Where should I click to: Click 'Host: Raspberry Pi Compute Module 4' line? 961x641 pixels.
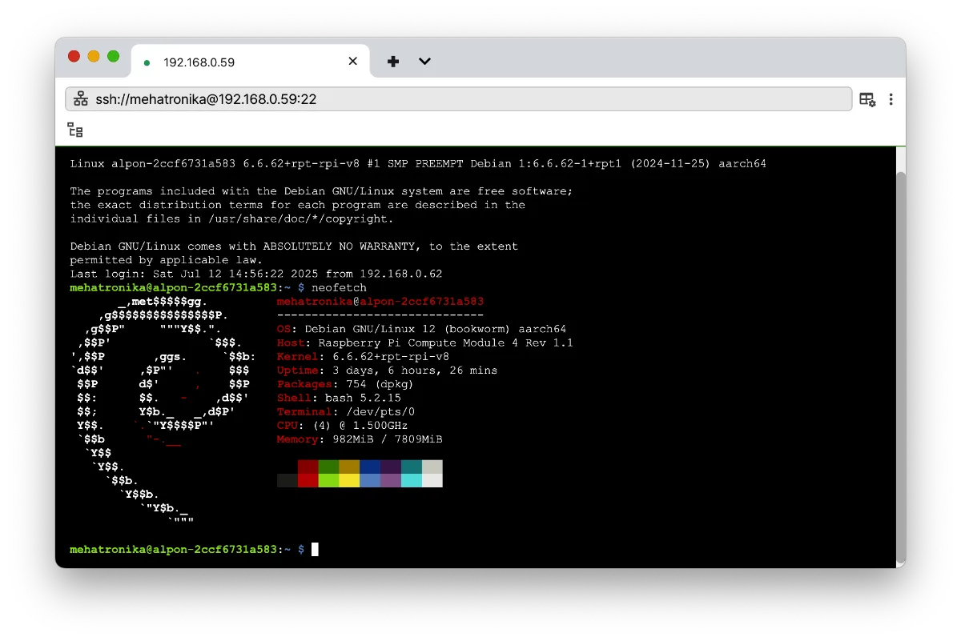[424, 343]
